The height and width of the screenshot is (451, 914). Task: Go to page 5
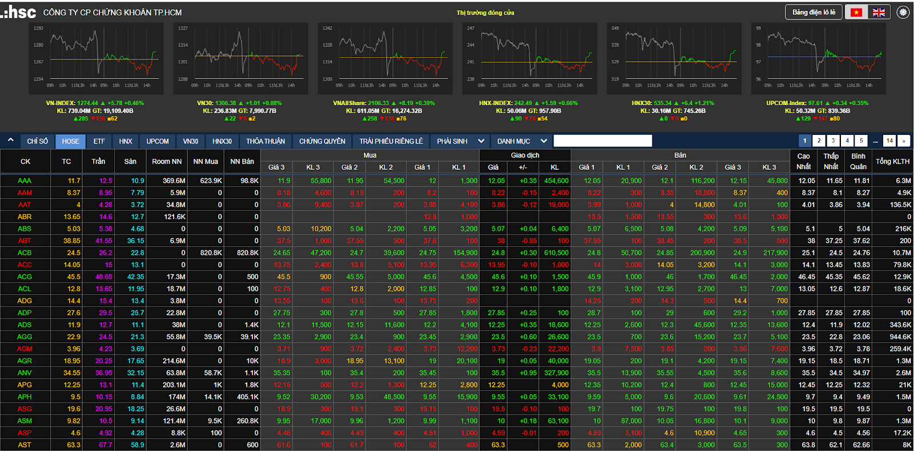(861, 141)
